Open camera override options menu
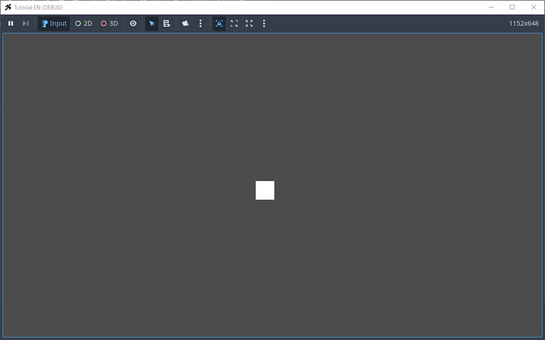545x340 pixels. point(200,24)
